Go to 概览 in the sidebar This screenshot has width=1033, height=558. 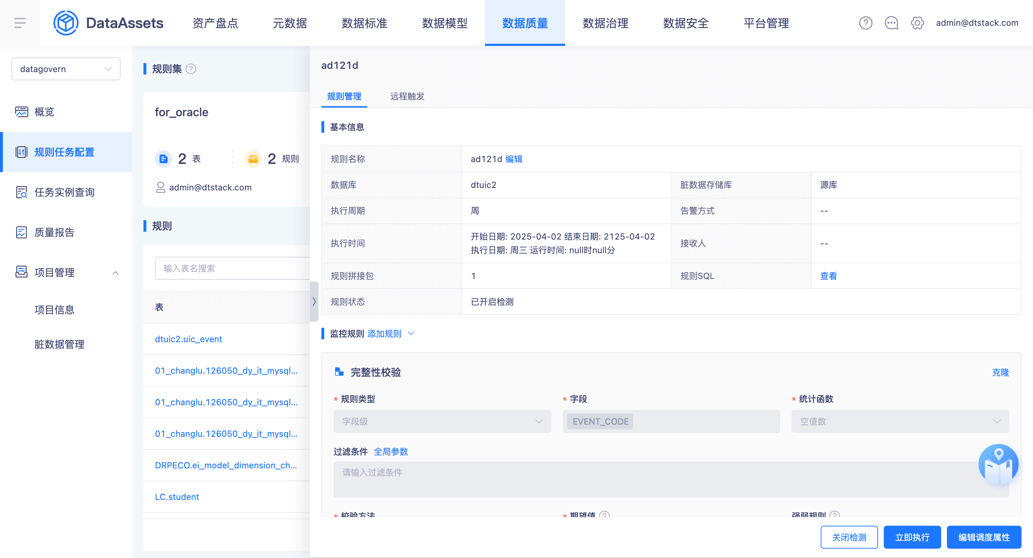(44, 112)
